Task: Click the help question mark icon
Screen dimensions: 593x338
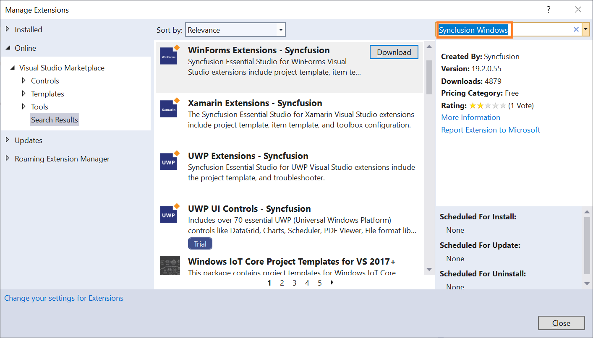Action: [x=549, y=9]
